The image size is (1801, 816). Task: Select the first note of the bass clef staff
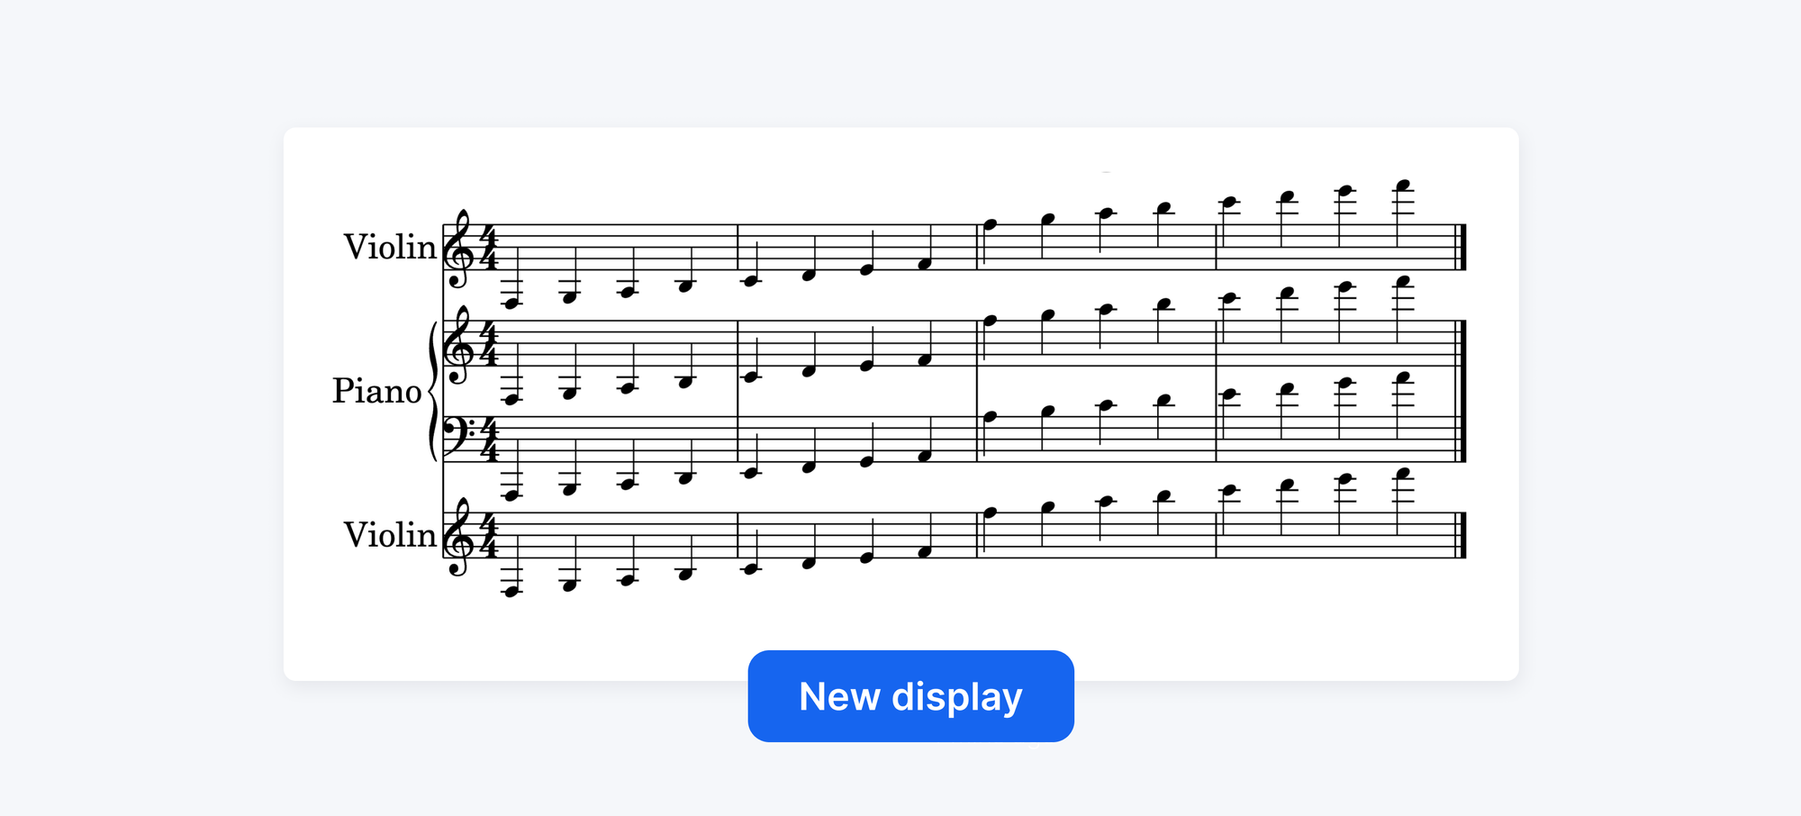(512, 495)
